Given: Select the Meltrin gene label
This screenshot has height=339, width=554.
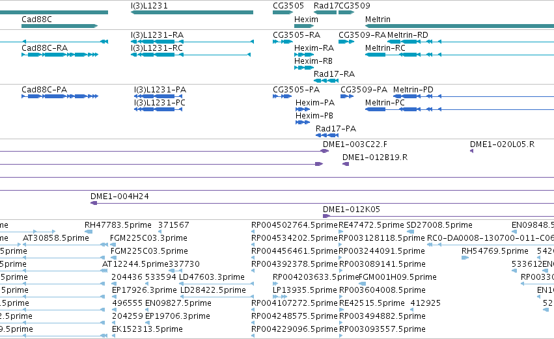Looking at the screenshot, I should [x=378, y=20].
